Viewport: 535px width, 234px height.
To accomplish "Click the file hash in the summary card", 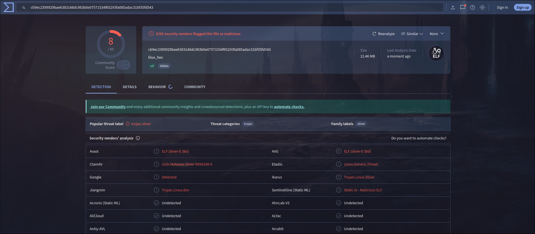I will tap(210, 50).
